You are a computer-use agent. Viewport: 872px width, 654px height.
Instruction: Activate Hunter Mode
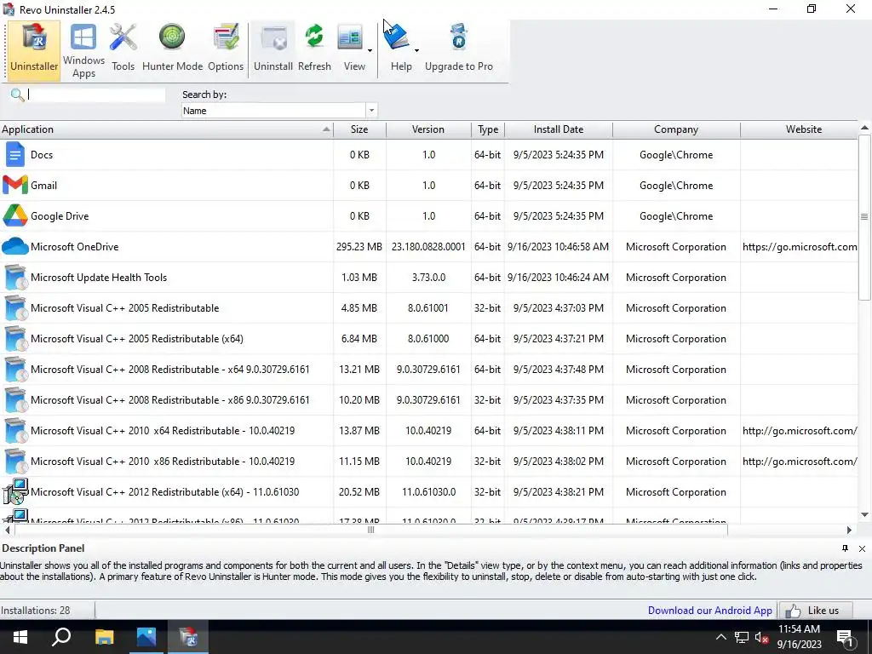[172, 49]
